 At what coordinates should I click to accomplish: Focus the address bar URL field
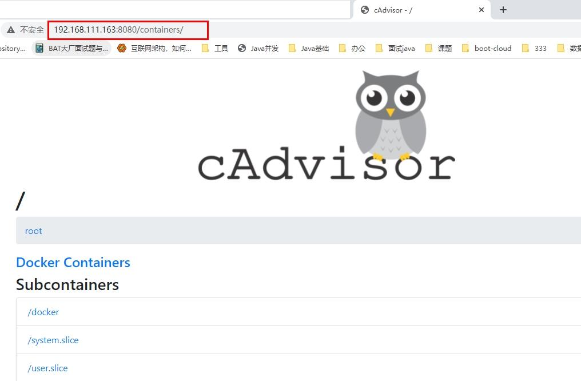(128, 30)
